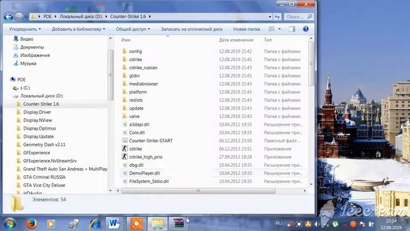Viewport: 410px width, 231px height.
Task: Open Internet Explorer from the taskbar
Action: 95,224
